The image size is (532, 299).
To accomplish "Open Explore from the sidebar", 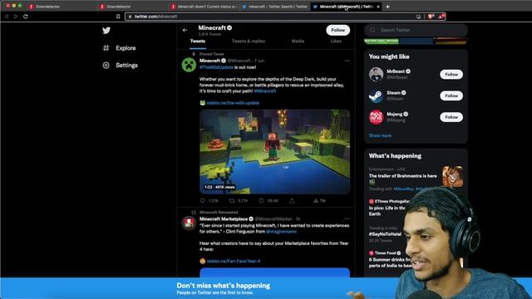I will [120, 48].
